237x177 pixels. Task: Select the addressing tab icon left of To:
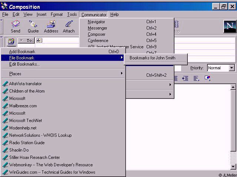point(11,41)
